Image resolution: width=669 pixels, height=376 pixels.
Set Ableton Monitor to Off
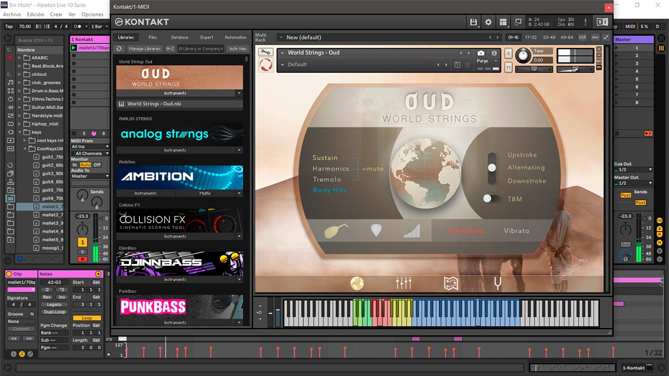(x=97, y=165)
